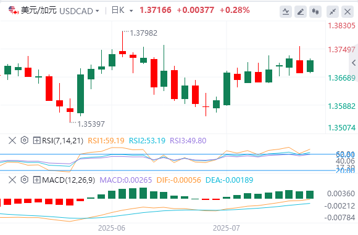The height and width of the screenshot is (235, 358).
Task: Remove the MACD indicator panel
Action: click(12, 180)
